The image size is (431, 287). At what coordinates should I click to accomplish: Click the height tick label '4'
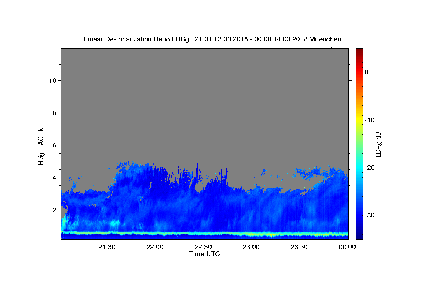pos(54,178)
